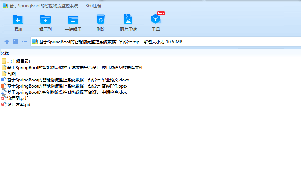Select the '截图' folder name
The height and width of the screenshot is (174, 301).
coord(11,73)
